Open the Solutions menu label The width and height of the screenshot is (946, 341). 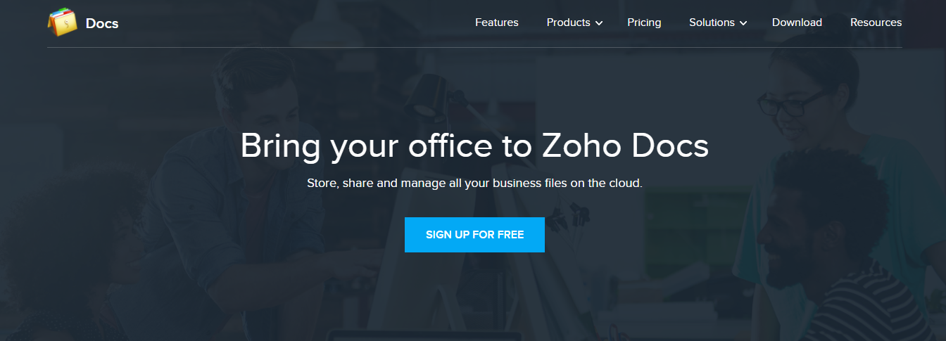click(712, 22)
